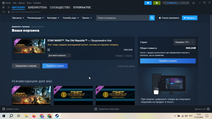The height and width of the screenshot is (119, 212).
Task: Expand the Прочее dropdown
Action: pos(87,18)
